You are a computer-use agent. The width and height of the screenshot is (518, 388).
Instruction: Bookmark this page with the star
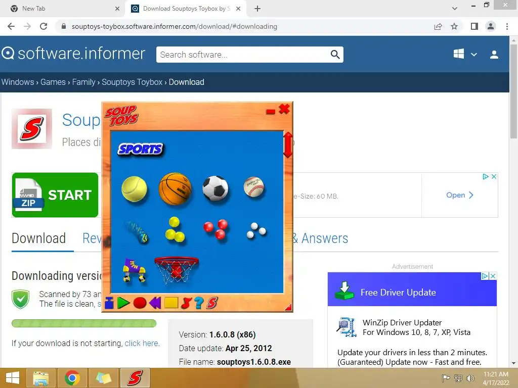click(x=454, y=26)
